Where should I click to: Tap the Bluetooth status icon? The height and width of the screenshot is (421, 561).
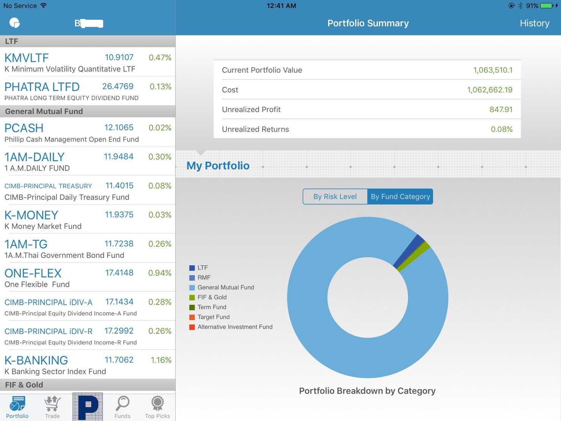(x=520, y=6)
